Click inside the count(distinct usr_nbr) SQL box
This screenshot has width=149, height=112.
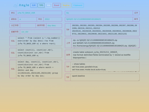coord(39,53)
